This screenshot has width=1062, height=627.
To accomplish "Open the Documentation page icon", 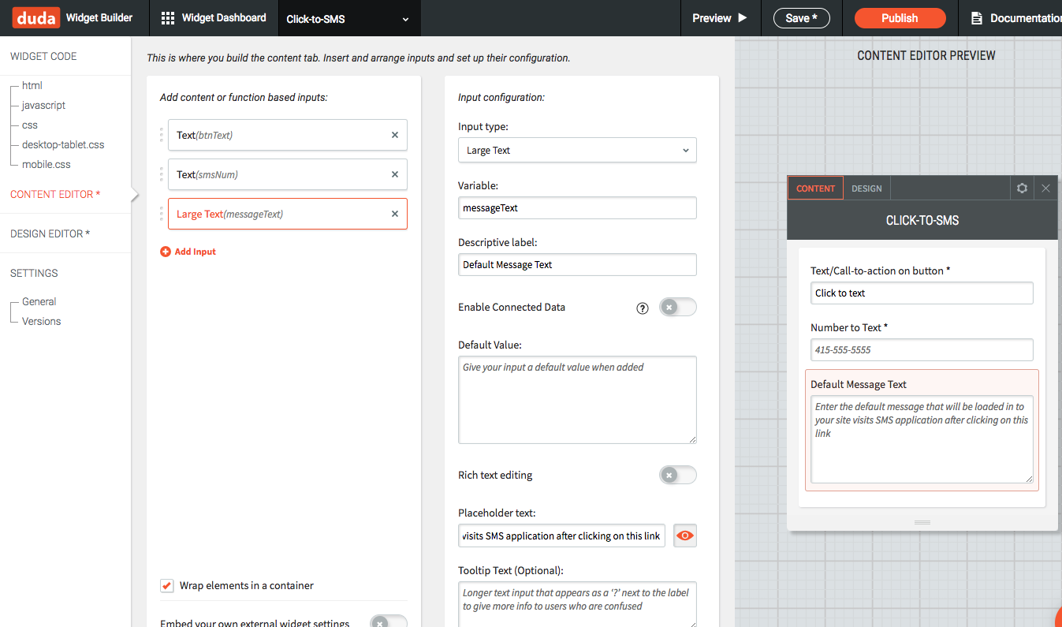I will point(977,18).
